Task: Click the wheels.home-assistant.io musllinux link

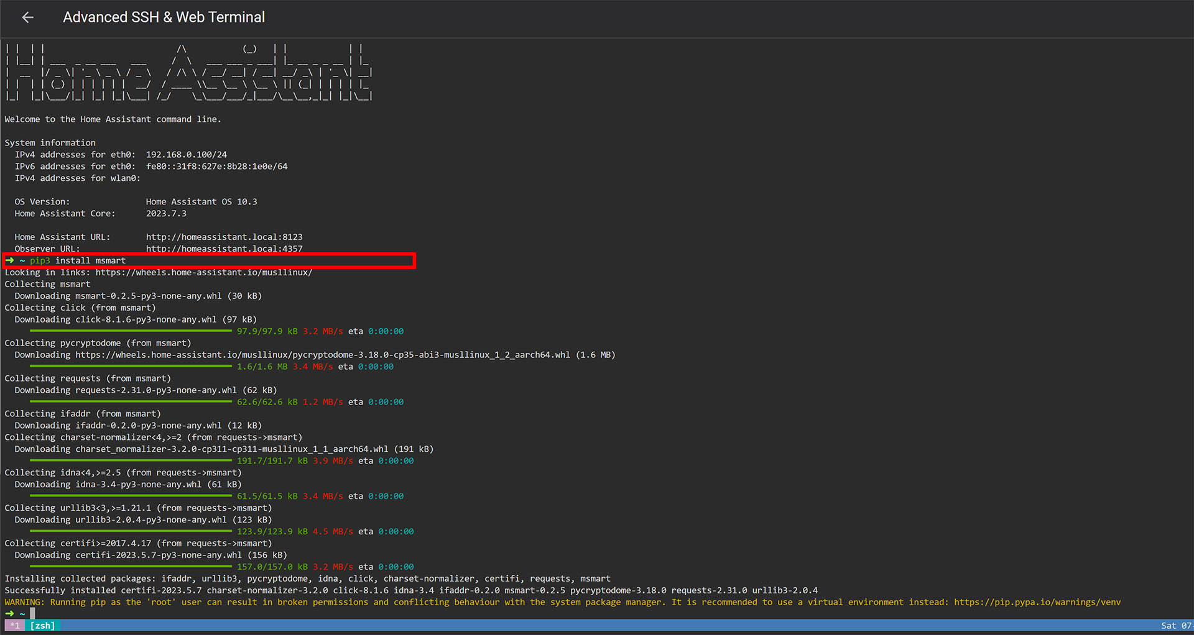Action: (203, 272)
